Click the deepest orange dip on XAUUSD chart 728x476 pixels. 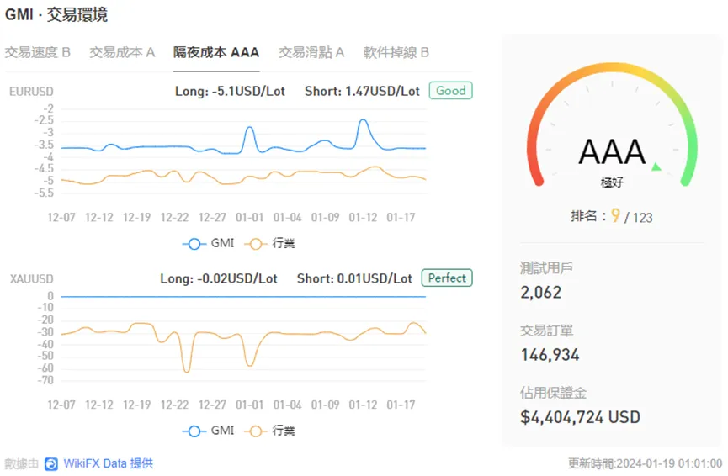187,371
